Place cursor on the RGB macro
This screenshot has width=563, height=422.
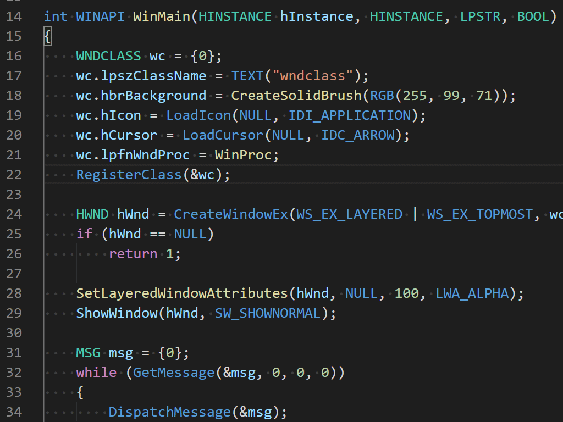click(x=383, y=95)
